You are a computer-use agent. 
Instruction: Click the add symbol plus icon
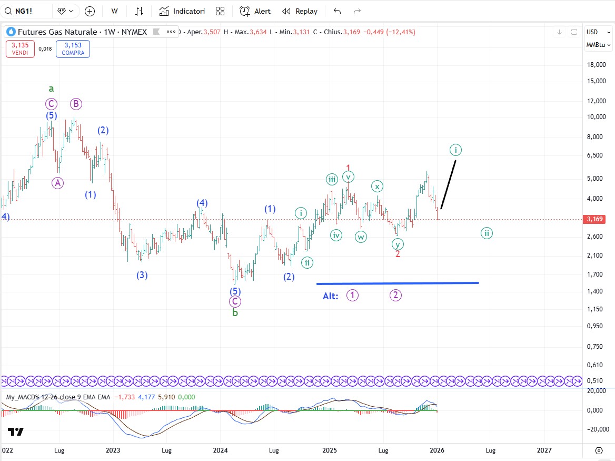90,11
